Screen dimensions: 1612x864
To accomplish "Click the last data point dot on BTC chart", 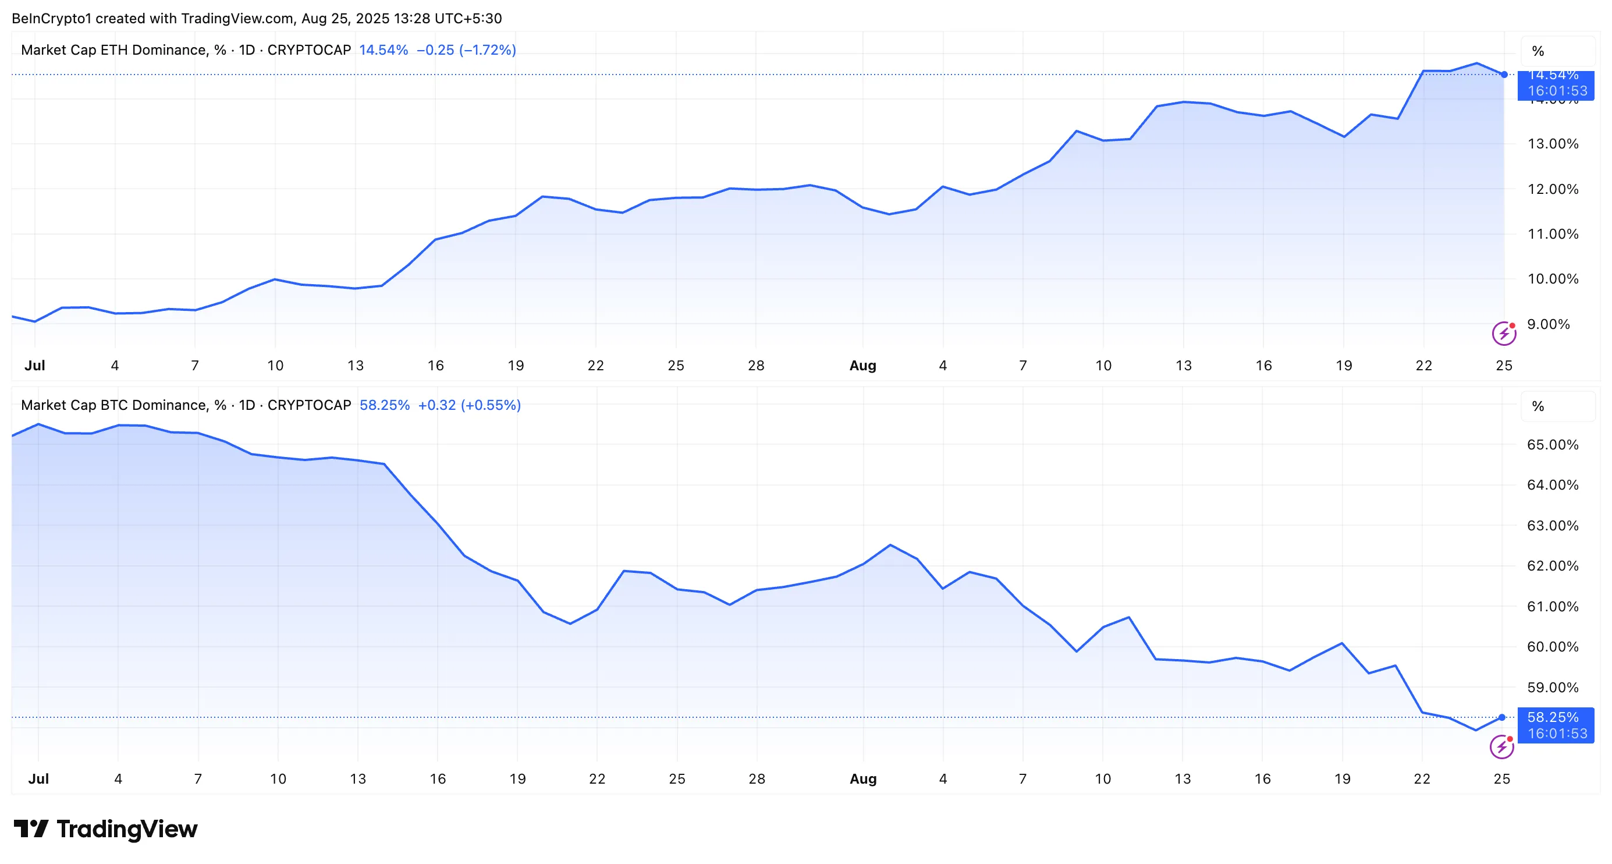I will pos(1502,717).
